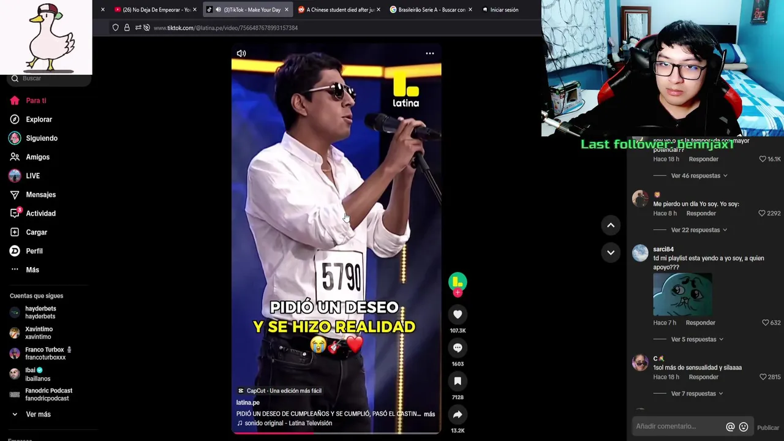Expand video description with más
This screenshot has width=784, height=441.
tap(429, 414)
